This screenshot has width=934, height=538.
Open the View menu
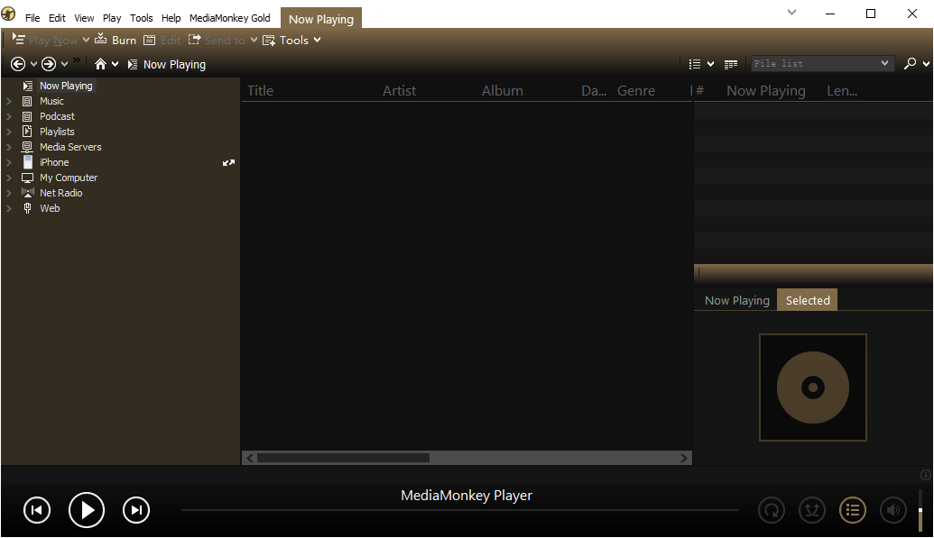tap(84, 18)
